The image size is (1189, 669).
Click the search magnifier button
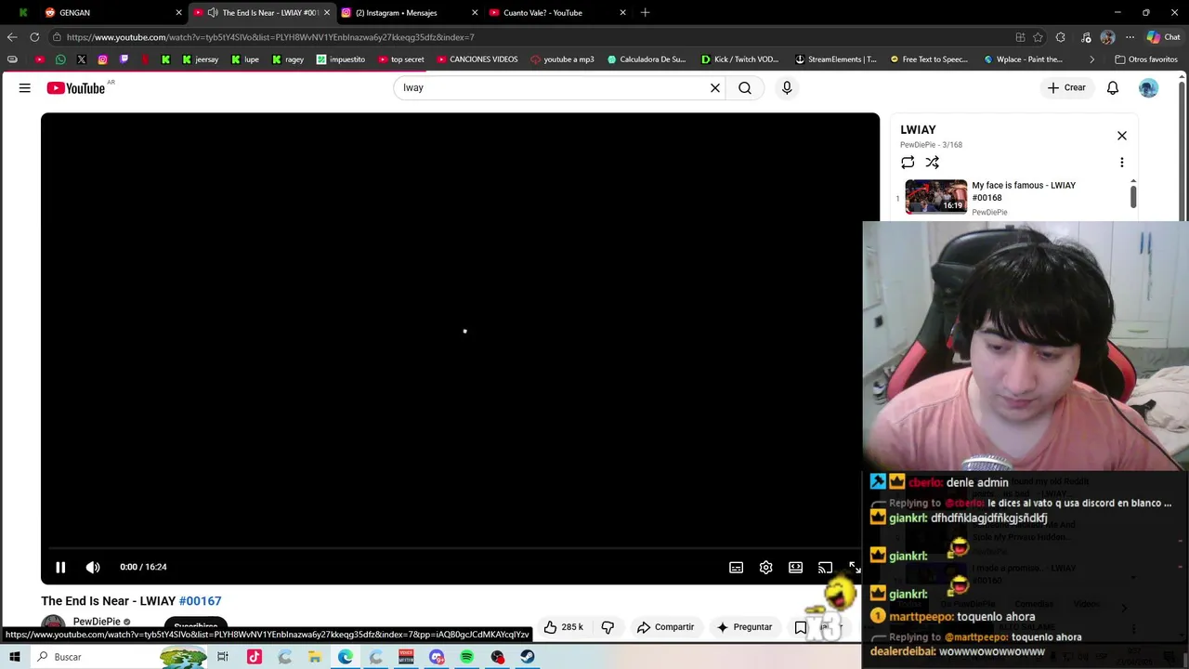[745, 87]
